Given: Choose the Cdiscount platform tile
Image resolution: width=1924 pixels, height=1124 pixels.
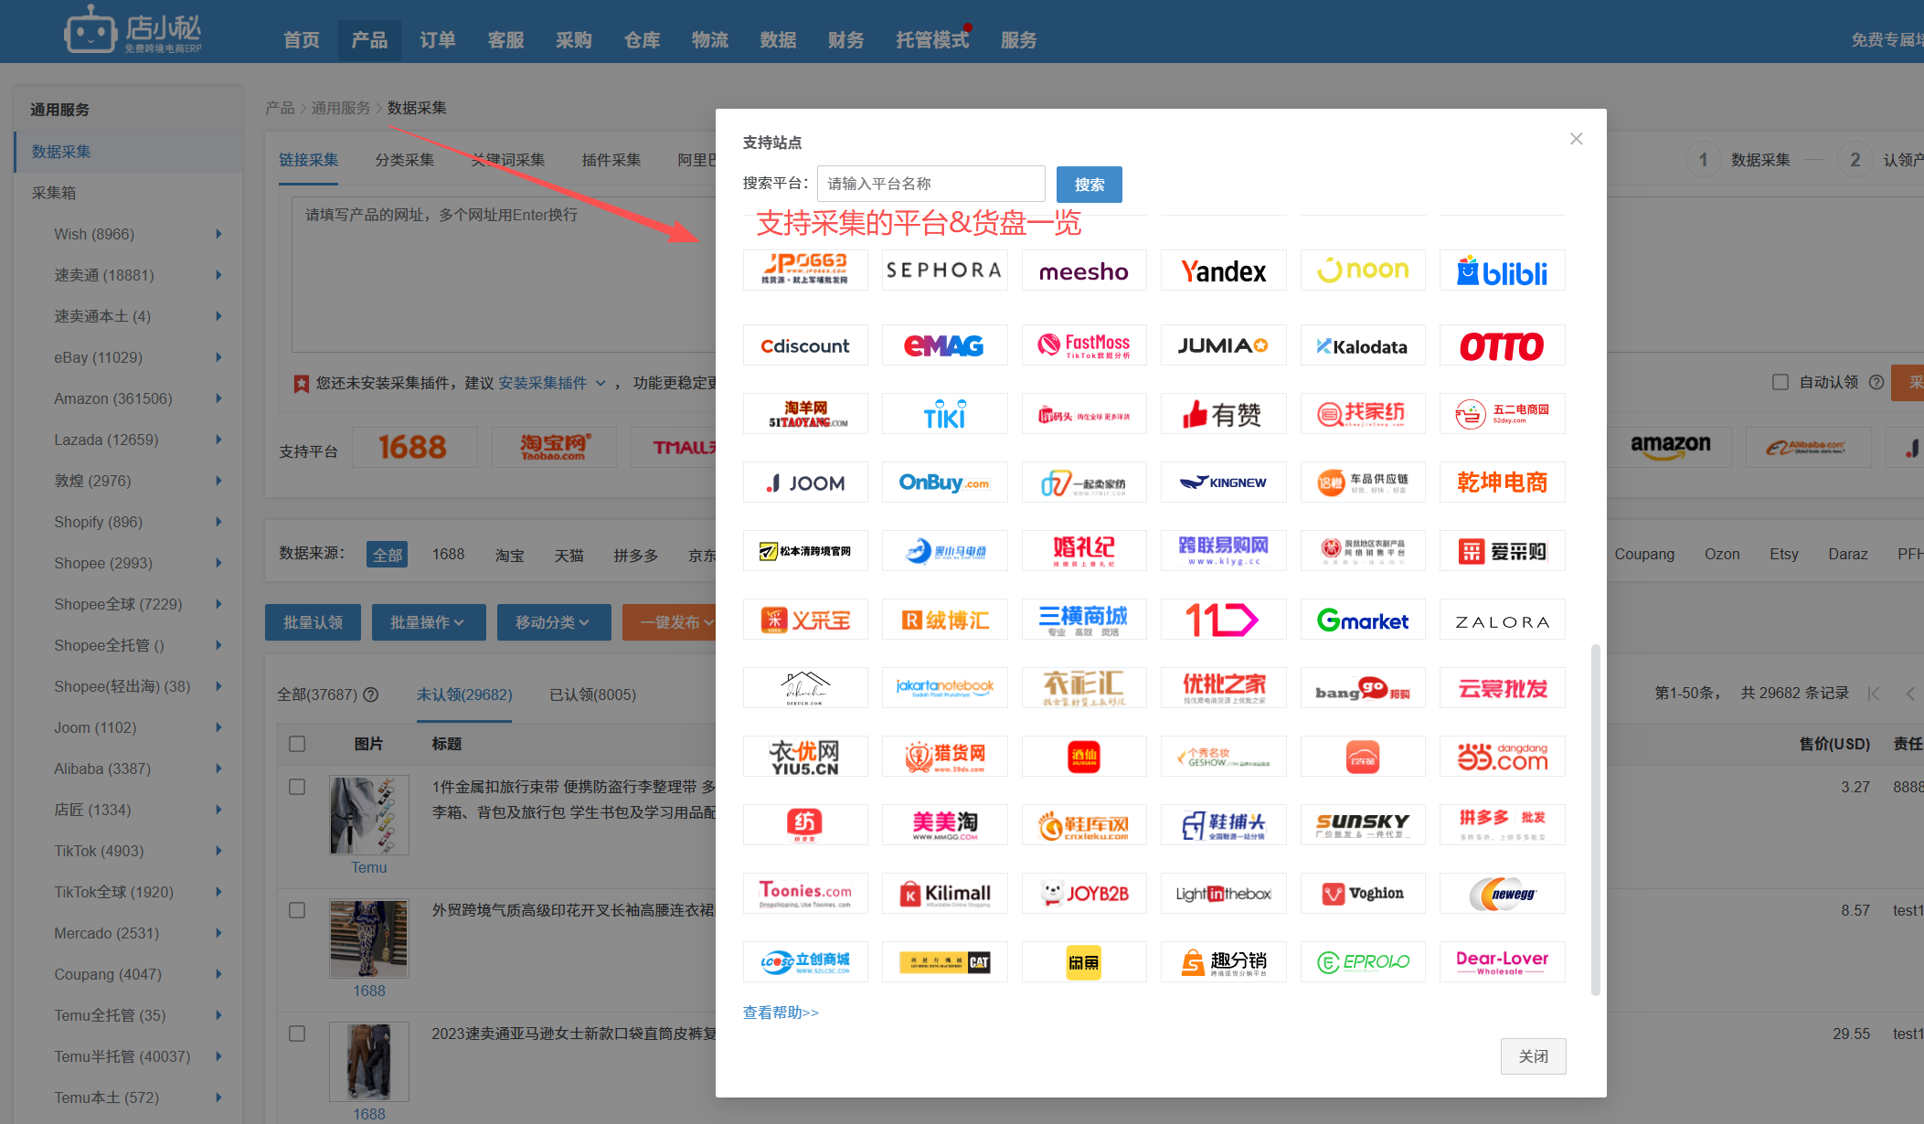Looking at the screenshot, I should click(x=805, y=345).
